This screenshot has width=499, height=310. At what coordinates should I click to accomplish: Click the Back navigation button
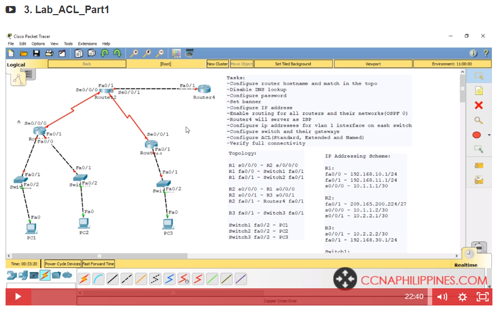tap(87, 64)
